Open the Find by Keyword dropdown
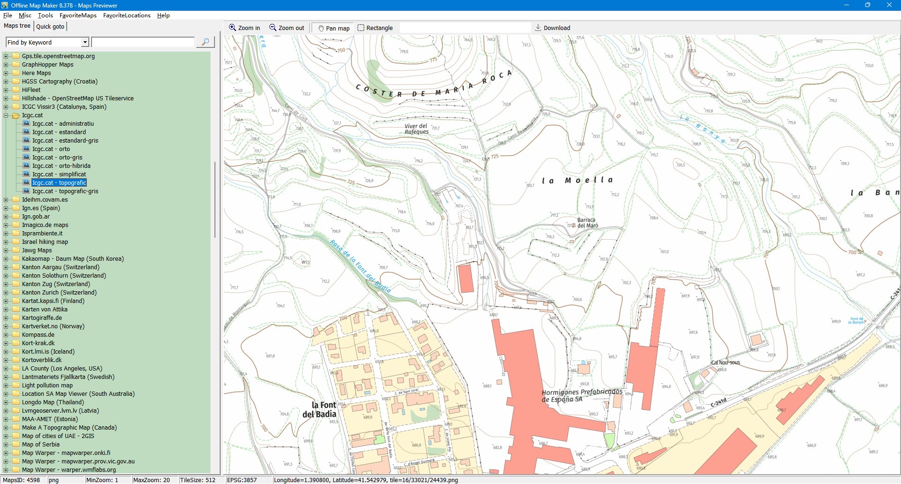The height and width of the screenshot is (484, 901). 85,42
